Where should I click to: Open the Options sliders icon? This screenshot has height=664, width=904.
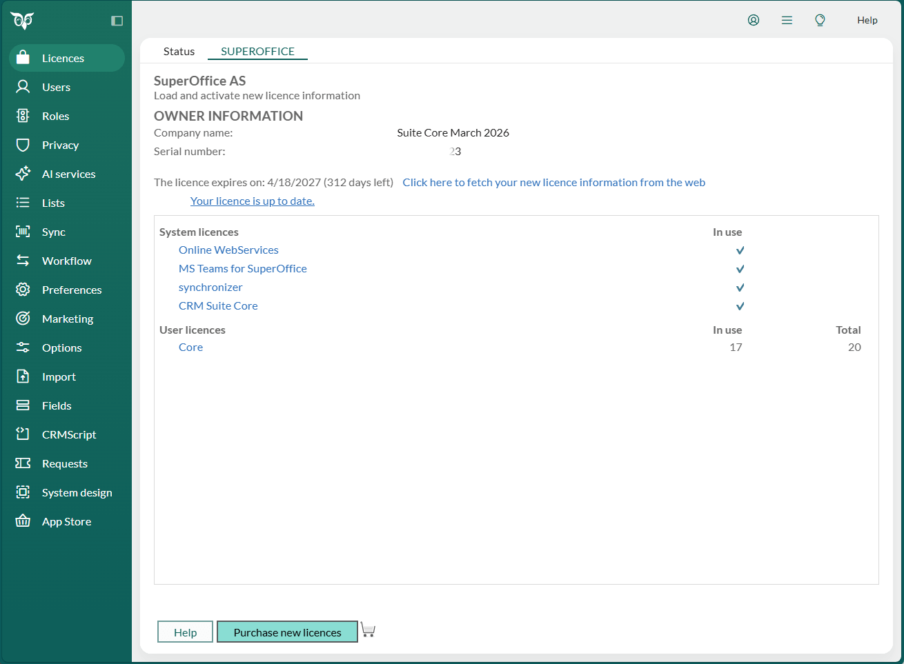click(x=23, y=348)
